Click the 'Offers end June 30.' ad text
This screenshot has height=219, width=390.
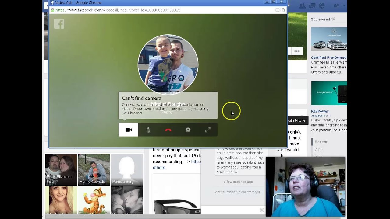[326, 72]
